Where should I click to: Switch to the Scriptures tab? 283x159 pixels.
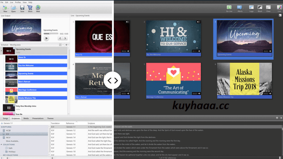[16, 118]
